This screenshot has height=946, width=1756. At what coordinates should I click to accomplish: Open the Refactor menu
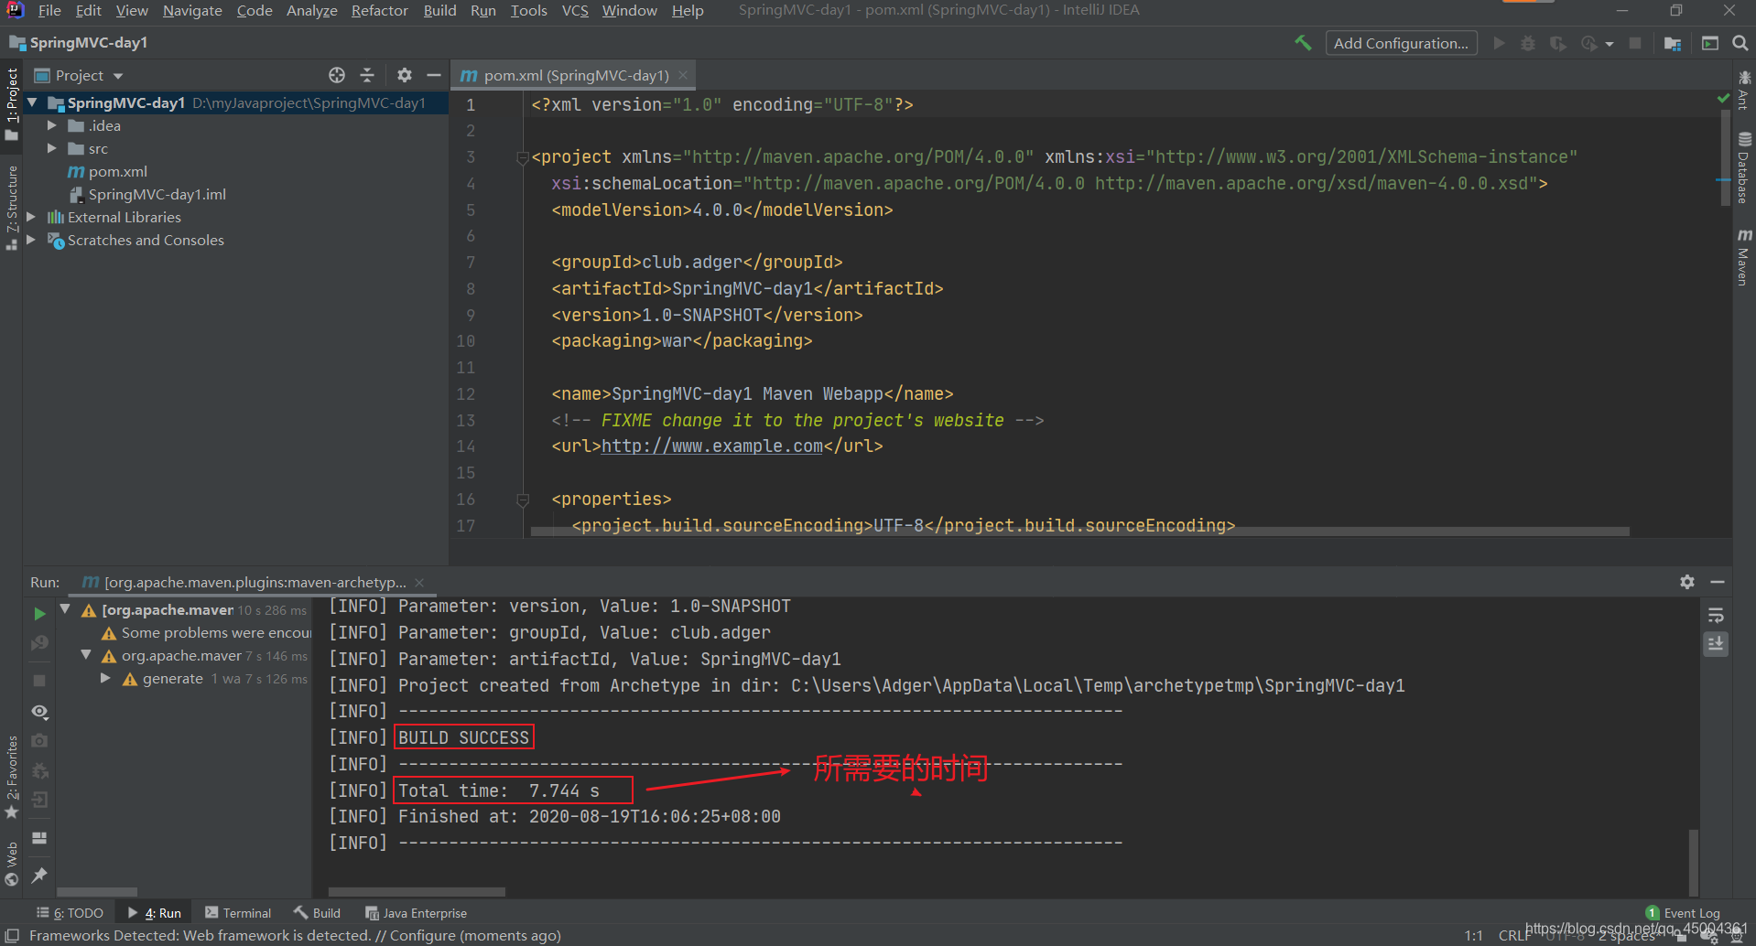379,10
